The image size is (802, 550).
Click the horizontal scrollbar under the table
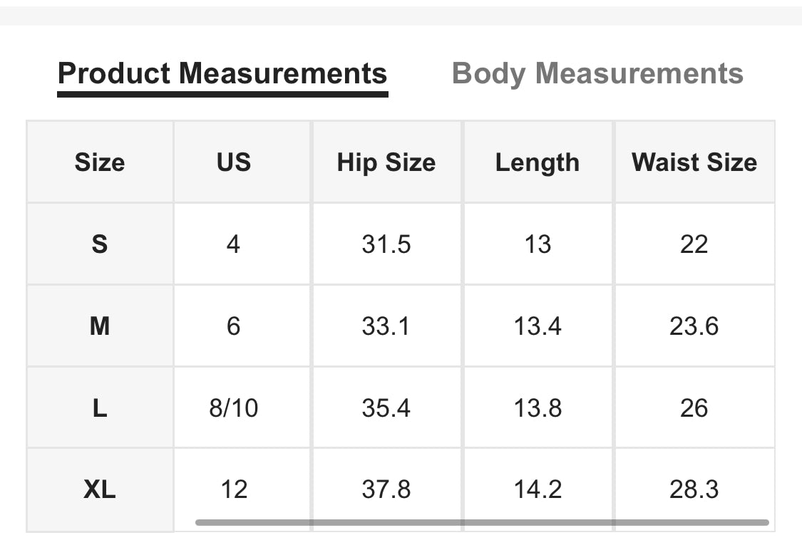point(482,523)
